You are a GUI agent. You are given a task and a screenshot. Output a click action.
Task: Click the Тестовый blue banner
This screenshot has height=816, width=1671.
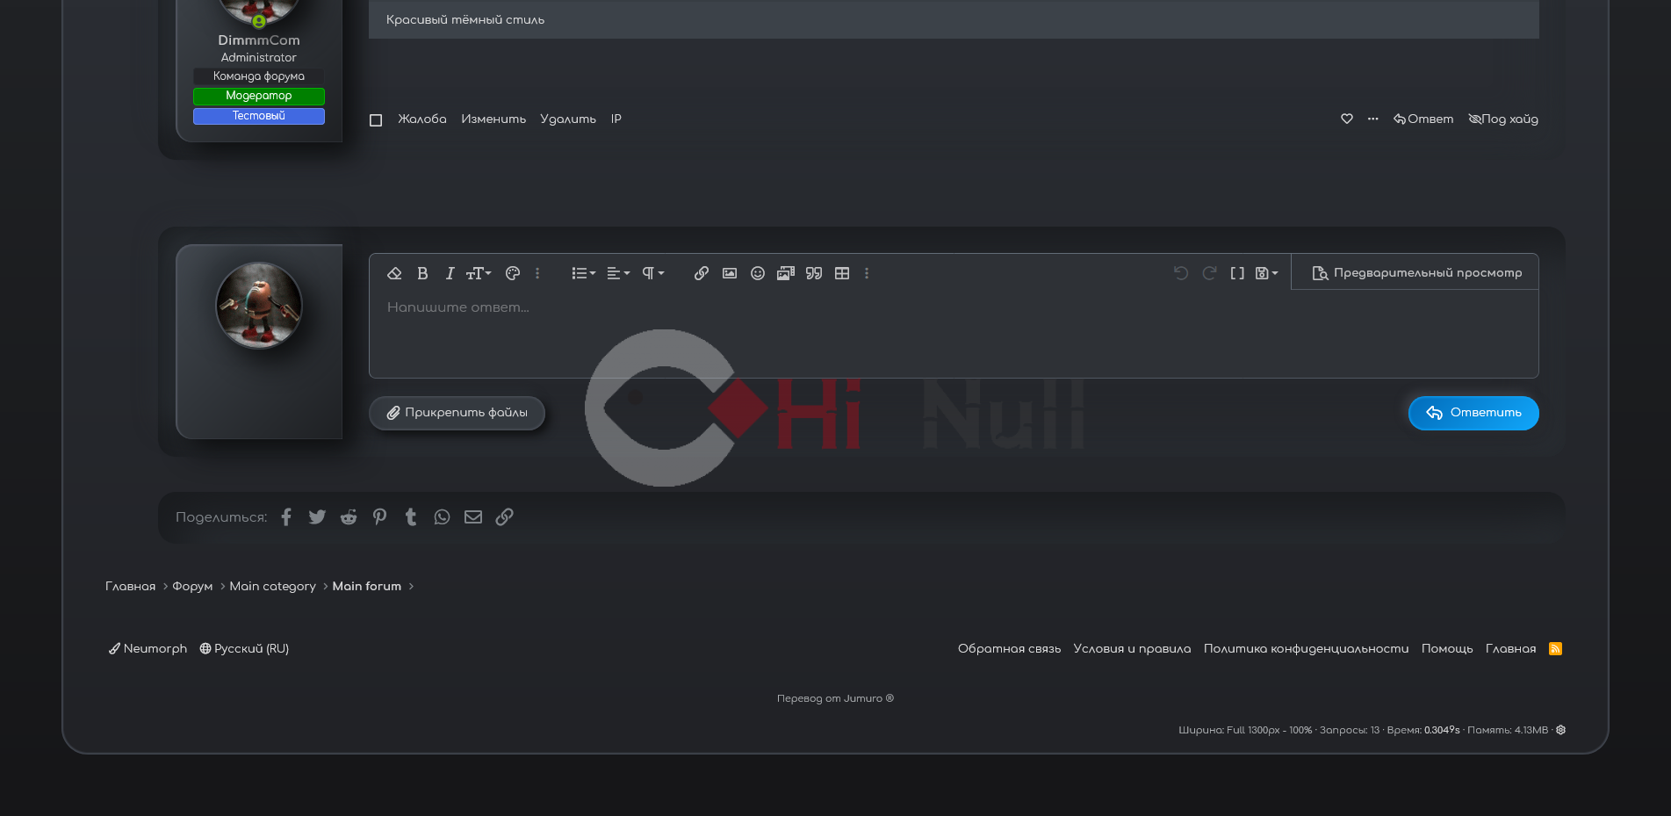(x=259, y=116)
